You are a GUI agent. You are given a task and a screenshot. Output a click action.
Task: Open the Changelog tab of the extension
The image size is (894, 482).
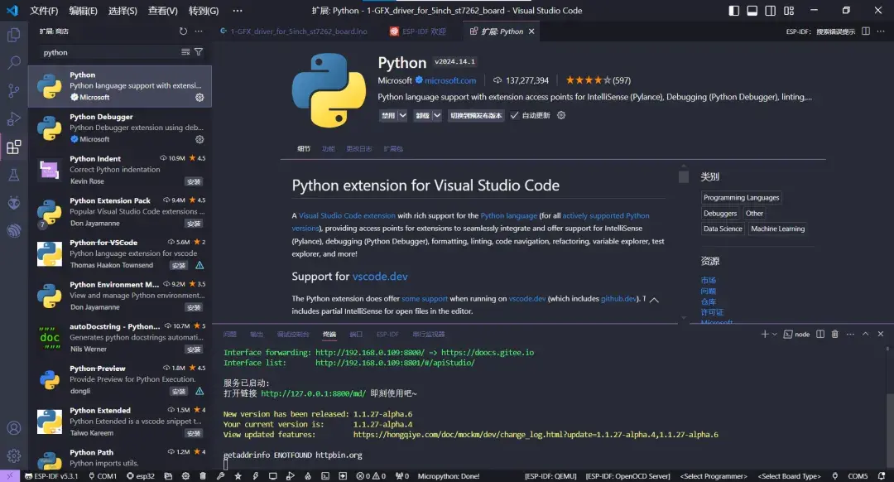(x=358, y=149)
